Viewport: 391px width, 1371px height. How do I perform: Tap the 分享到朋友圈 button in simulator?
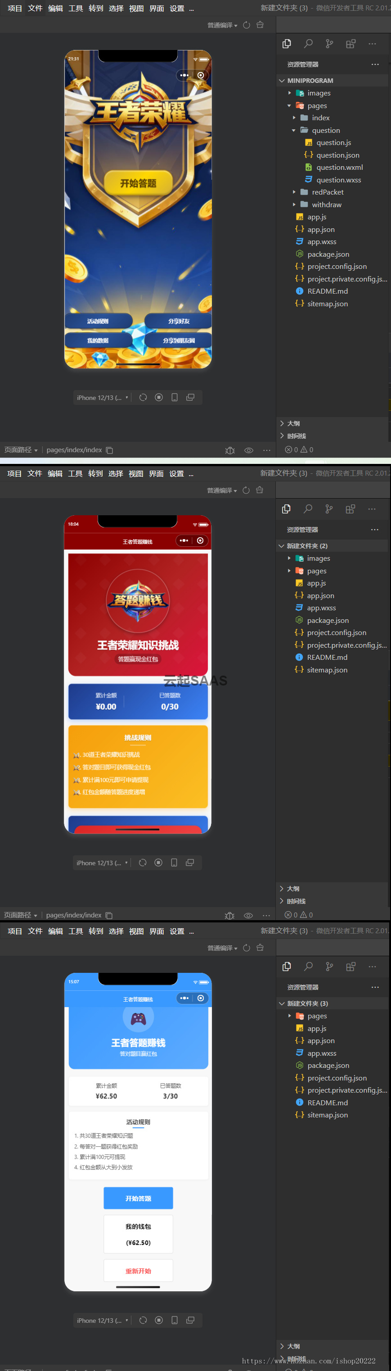[178, 340]
